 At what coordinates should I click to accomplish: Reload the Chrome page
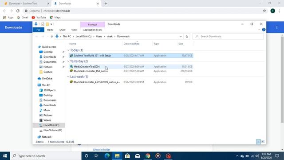18,11
